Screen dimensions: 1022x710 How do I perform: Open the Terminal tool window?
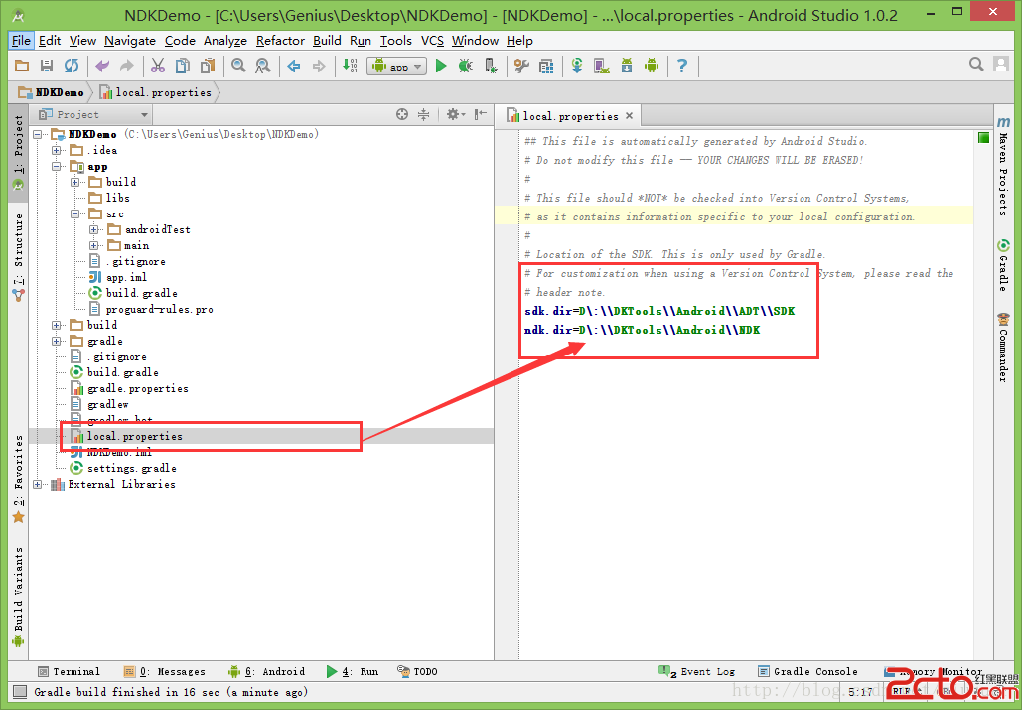(68, 672)
